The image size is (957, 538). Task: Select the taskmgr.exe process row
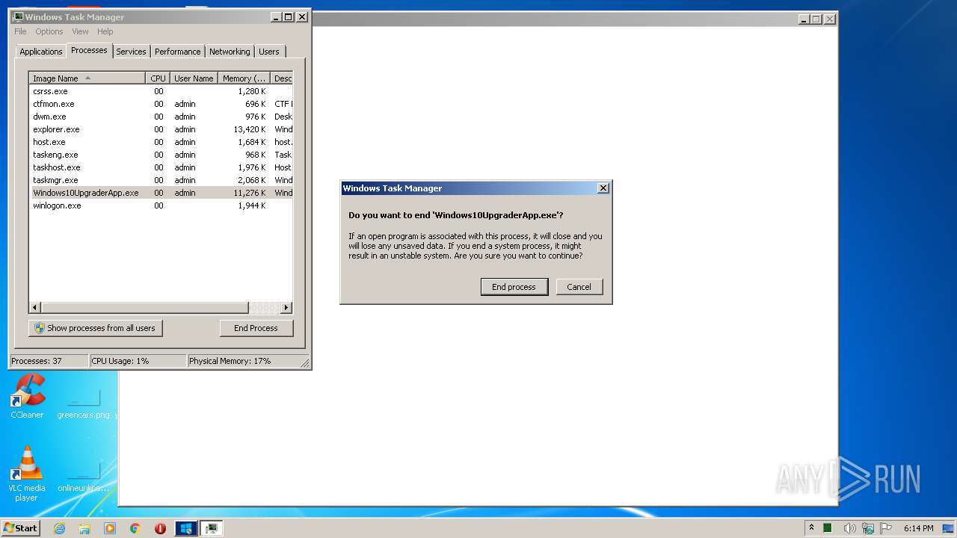(161, 180)
